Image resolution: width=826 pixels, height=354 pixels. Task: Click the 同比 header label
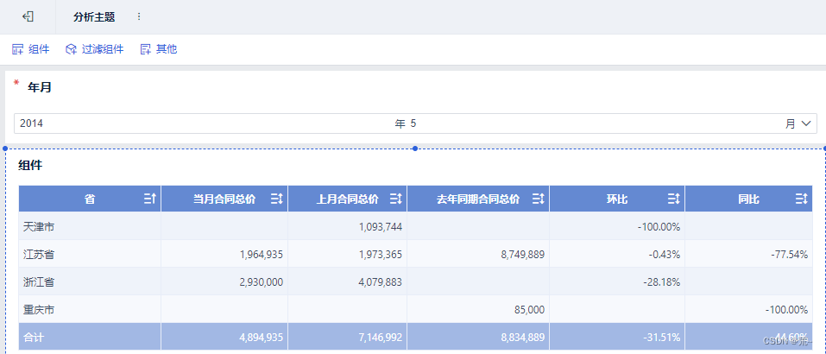tap(748, 199)
